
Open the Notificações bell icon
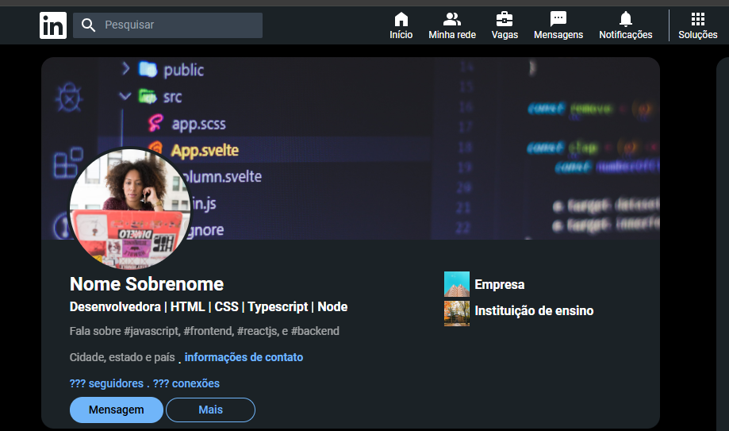[626, 19]
